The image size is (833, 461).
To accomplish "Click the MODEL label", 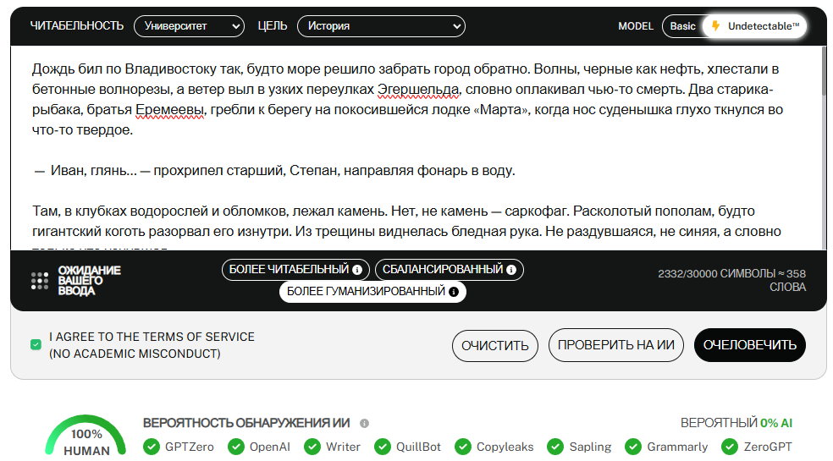I will 636,26.
